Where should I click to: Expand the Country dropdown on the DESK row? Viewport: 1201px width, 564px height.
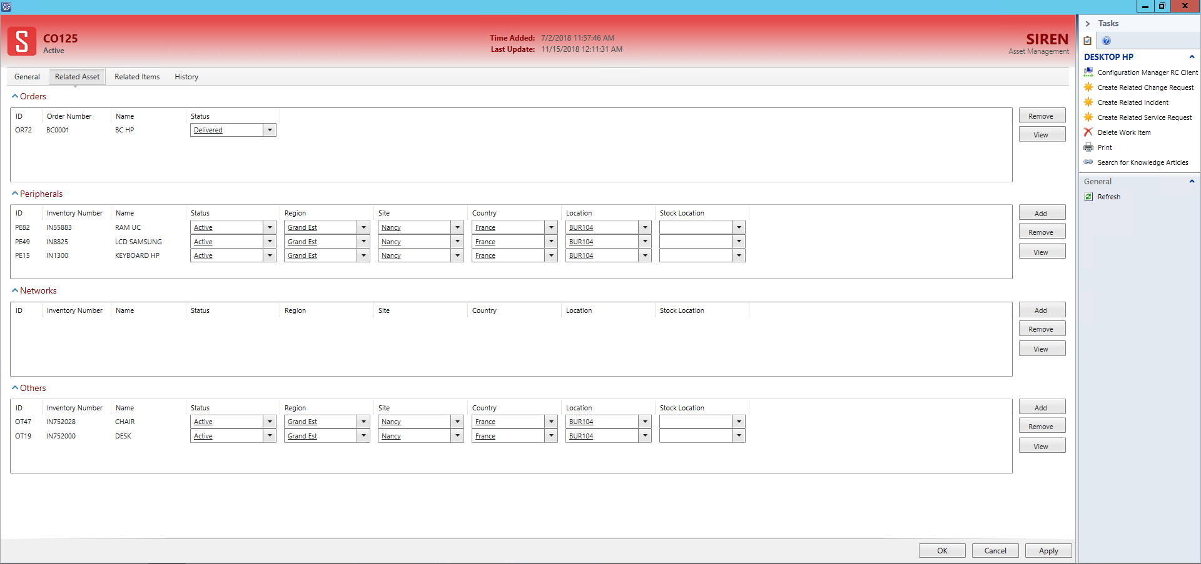551,436
